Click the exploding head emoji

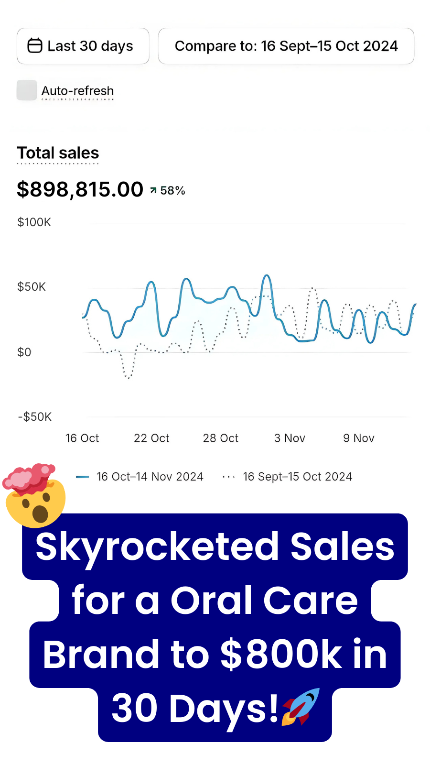click(x=33, y=496)
